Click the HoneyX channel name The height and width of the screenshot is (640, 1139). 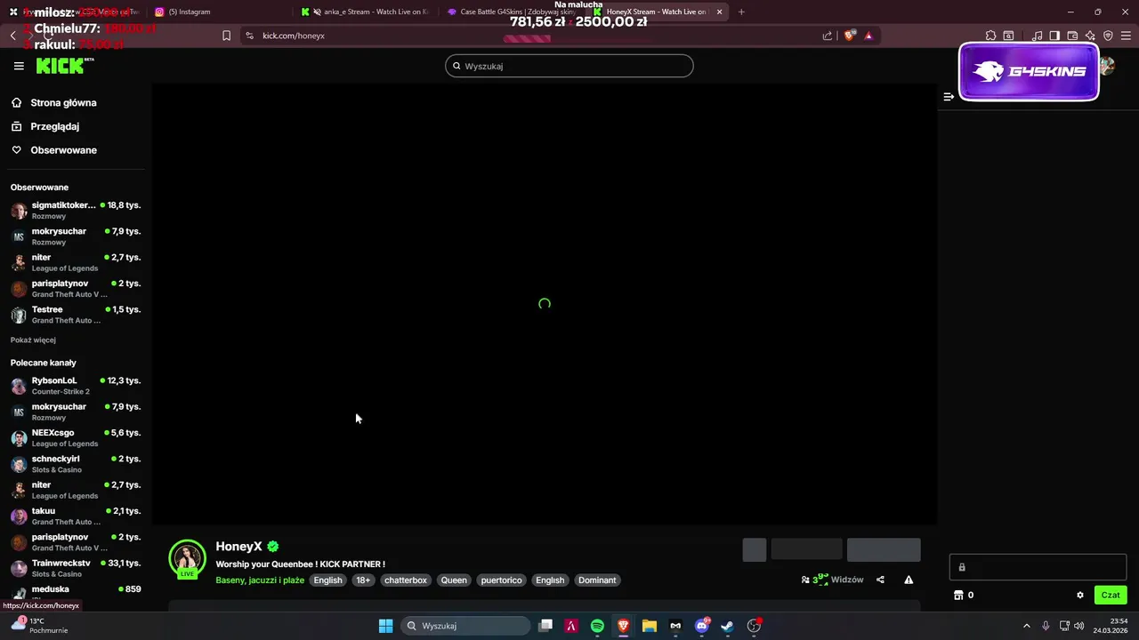coord(238,547)
